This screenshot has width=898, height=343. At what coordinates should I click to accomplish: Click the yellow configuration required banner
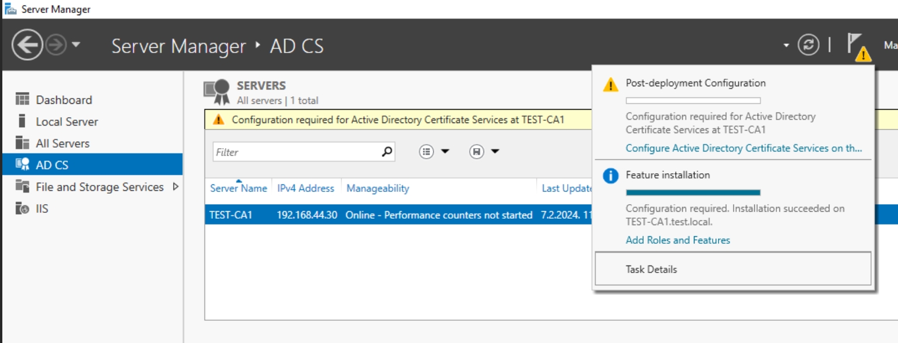(x=398, y=120)
